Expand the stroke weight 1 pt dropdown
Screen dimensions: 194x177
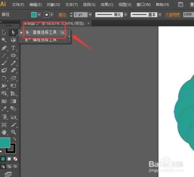tap(90, 15)
